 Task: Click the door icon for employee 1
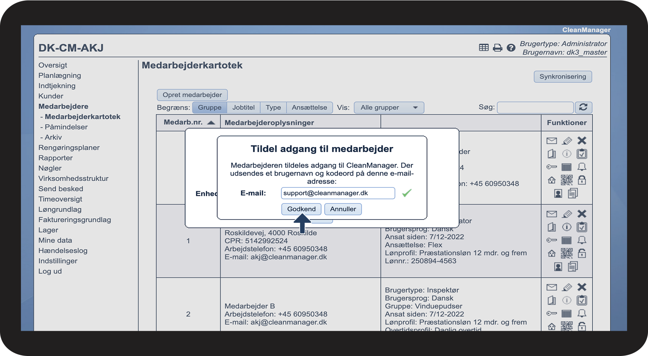[552, 227]
